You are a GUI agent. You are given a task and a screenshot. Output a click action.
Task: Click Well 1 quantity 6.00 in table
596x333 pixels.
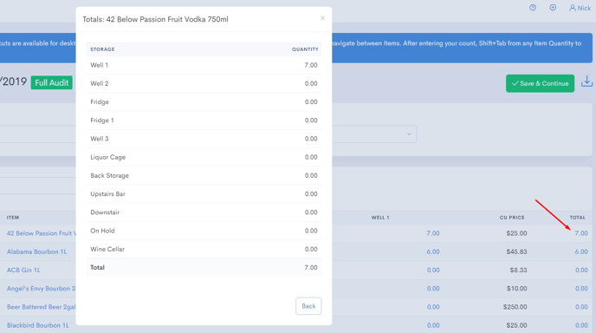pyautogui.click(x=433, y=251)
